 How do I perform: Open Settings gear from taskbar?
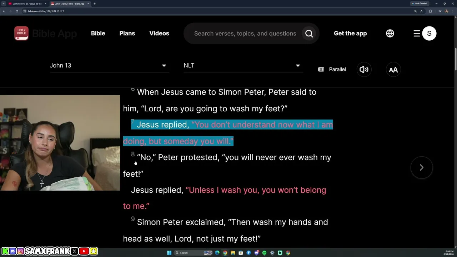(x=272, y=253)
